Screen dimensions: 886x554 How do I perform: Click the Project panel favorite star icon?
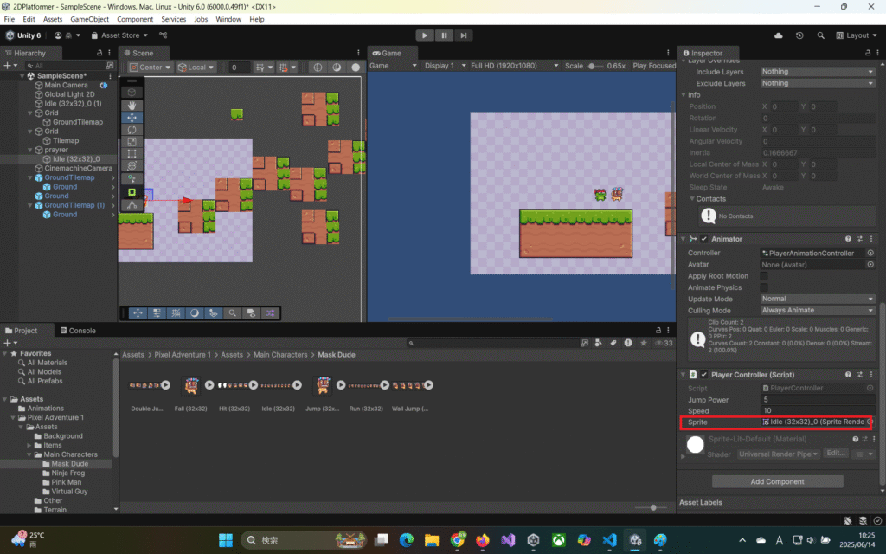point(644,343)
